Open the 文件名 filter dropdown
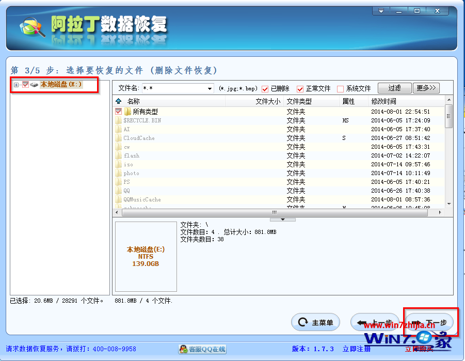Viewport: 465px width, 361px height. click(x=210, y=89)
